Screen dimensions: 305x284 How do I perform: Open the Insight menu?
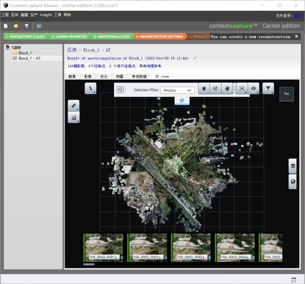click(x=46, y=15)
